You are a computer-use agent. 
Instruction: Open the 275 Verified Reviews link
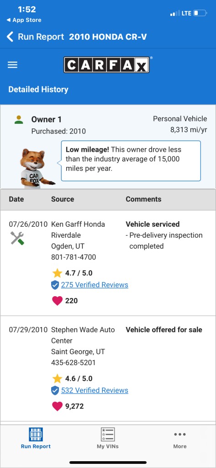point(95,285)
